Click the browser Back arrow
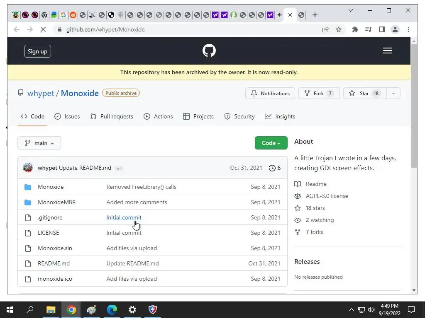Screen dimensions: 425x318 tap(17, 29)
